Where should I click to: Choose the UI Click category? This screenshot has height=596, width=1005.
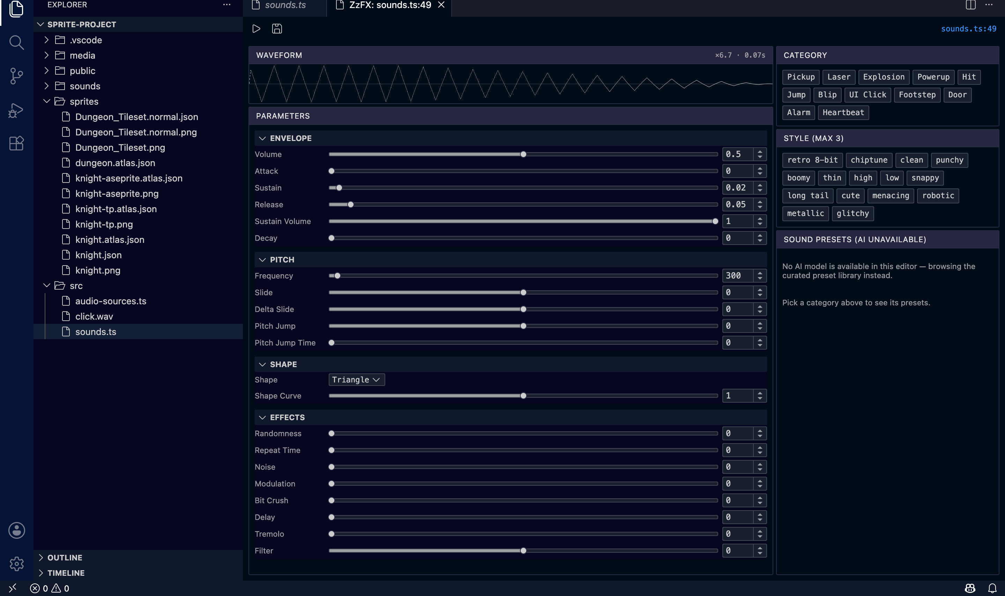pyautogui.click(x=867, y=95)
